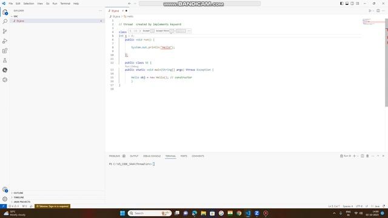Screen dimensions: 388x218
Task: Open terminal panel ellipsis menu
Action: pyautogui.click(x=373, y=156)
